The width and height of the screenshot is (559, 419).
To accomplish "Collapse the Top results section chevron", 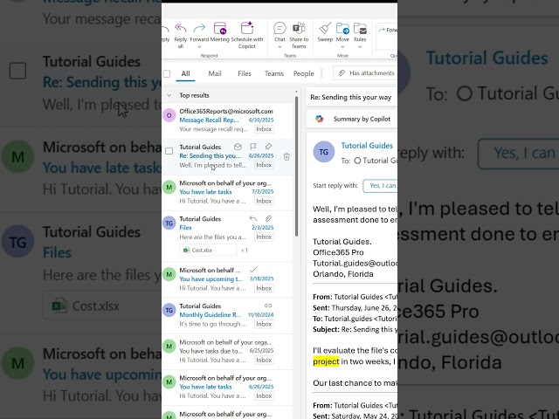I will [x=169, y=95].
